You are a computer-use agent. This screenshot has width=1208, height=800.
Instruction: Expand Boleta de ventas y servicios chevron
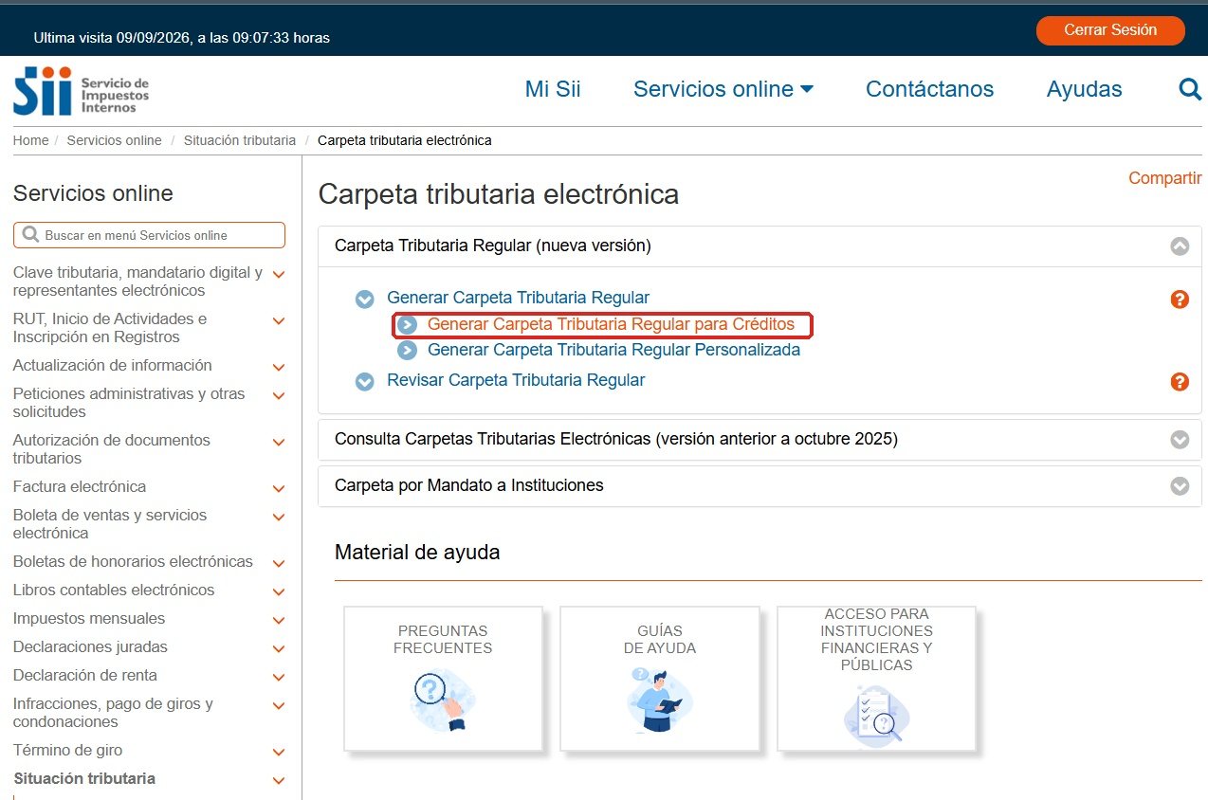[279, 518]
